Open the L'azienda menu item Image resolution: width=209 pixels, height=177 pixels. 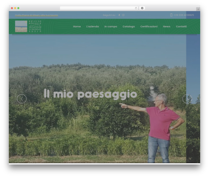[x=92, y=26]
